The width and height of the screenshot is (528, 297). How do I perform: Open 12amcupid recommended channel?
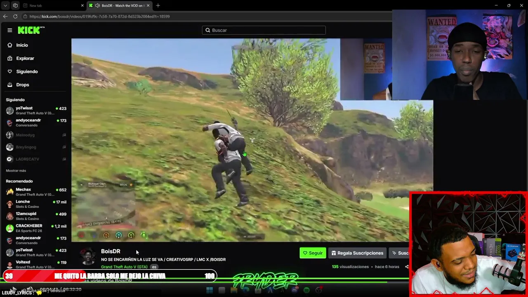coord(36,216)
